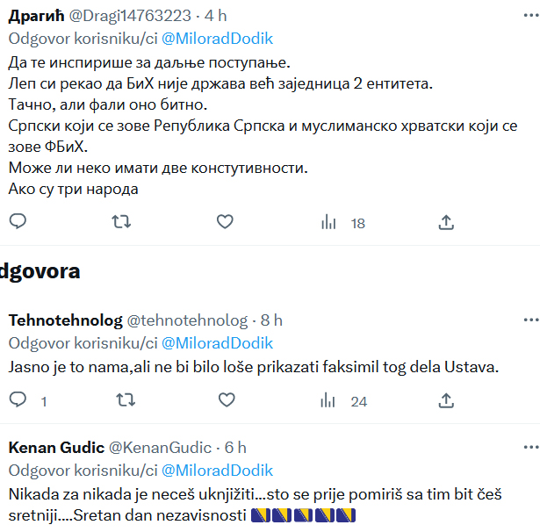Retweet Драгић's post about БиХ
Screen dimensions: 540x532
[121, 221]
